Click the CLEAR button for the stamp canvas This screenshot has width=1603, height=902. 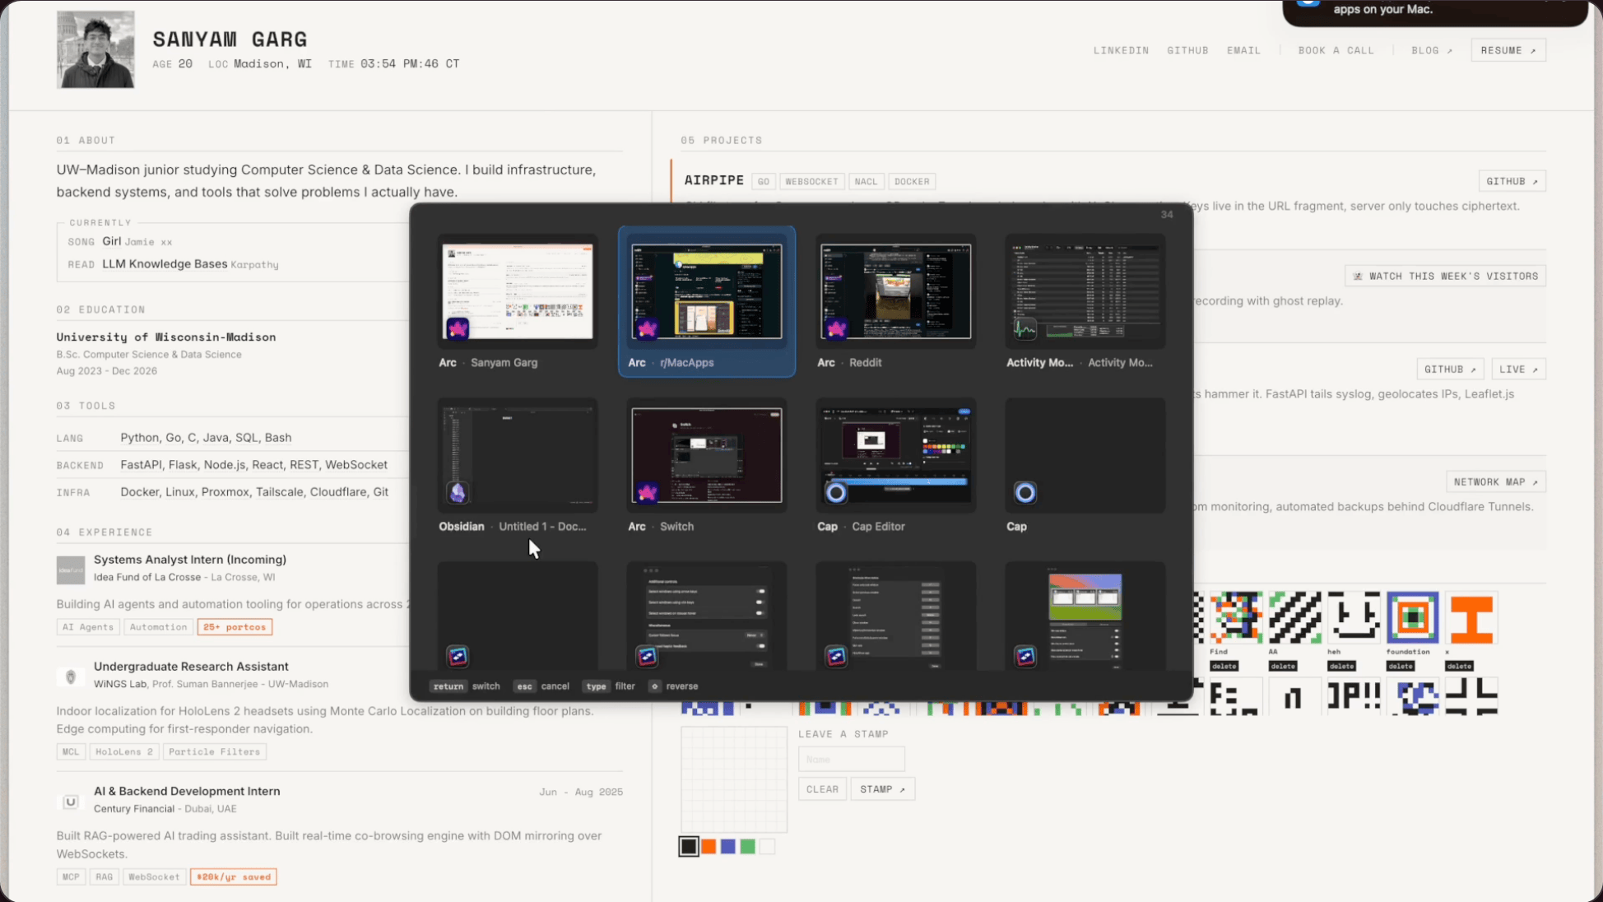(x=822, y=789)
